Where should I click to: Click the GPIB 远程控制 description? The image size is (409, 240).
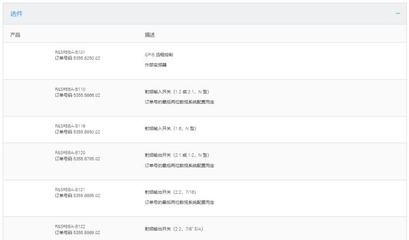pyautogui.click(x=159, y=55)
